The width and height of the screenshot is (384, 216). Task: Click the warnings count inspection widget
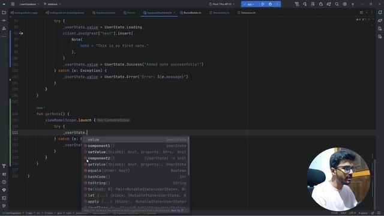point(361,19)
